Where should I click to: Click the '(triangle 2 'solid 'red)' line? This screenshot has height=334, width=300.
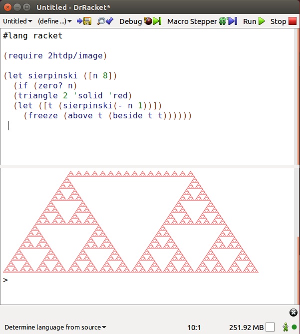click(x=72, y=96)
